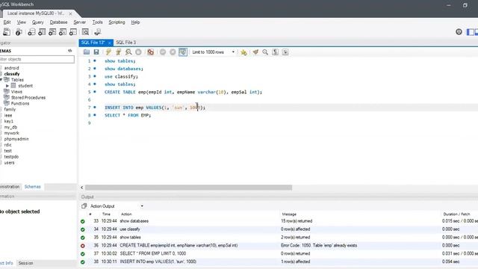Image resolution: width=478 pixels, height=269 pixels.
Task: Refresh the schemas list icon
Action: (69, 51)
